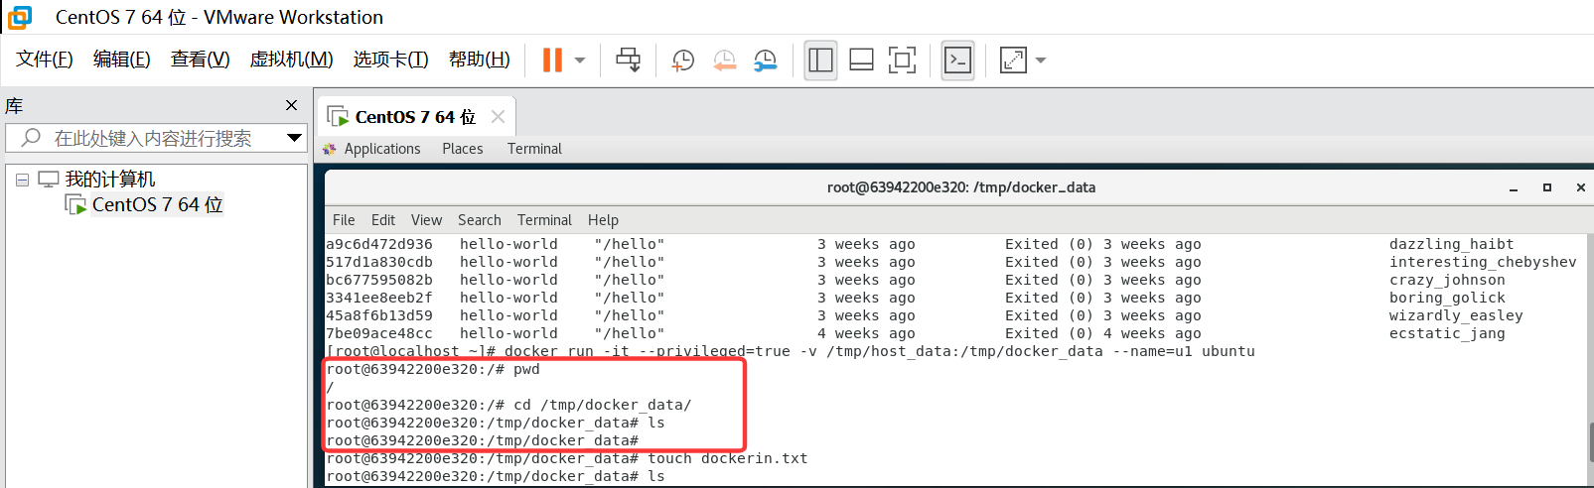1594x488 pixels.
Task: Click the VM icon on the CentOS tab
Action: click(x=338, y=117)
